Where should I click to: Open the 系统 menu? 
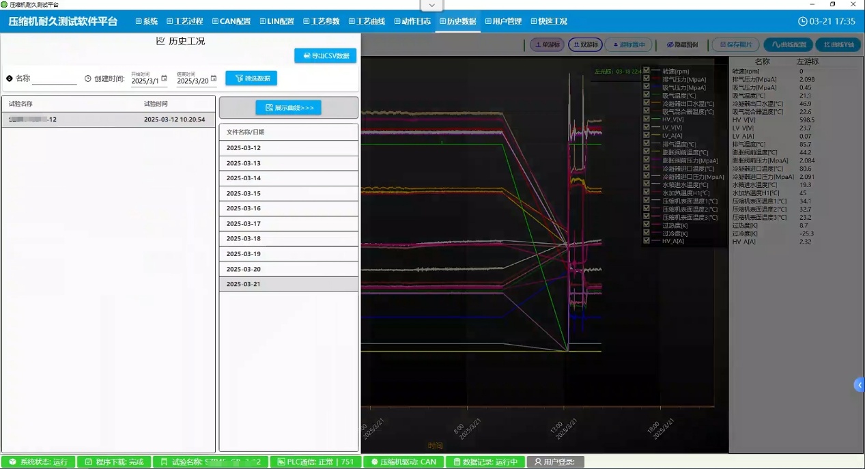[146, 21]
